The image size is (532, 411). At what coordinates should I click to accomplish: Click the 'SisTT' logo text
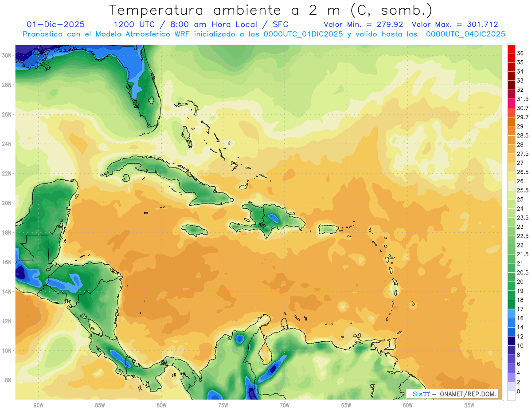421,394
